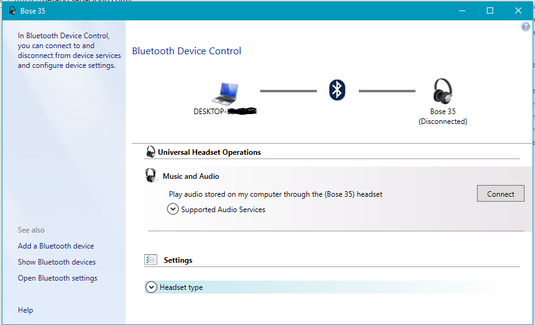Close the Bose 35 window
Screen dimensions: 535x325
click(518, 10)
